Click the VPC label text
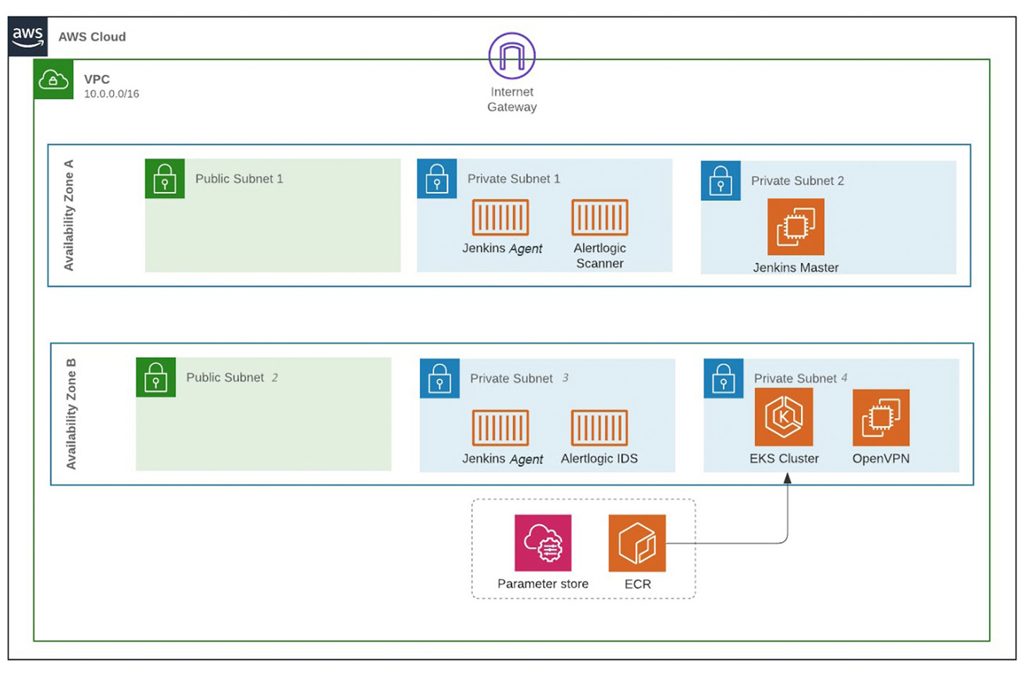1025x676 pixels. pos(97,79)
